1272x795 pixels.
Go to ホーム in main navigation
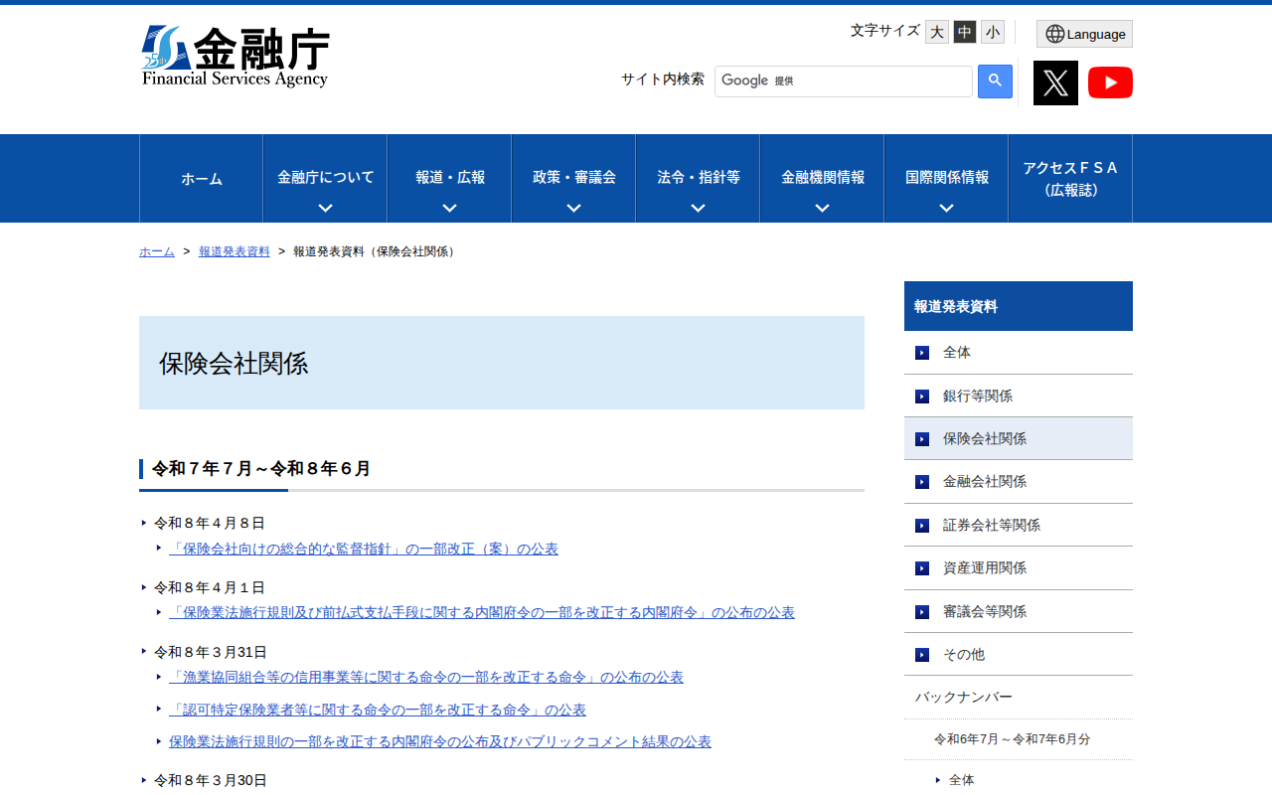point(202,179)
